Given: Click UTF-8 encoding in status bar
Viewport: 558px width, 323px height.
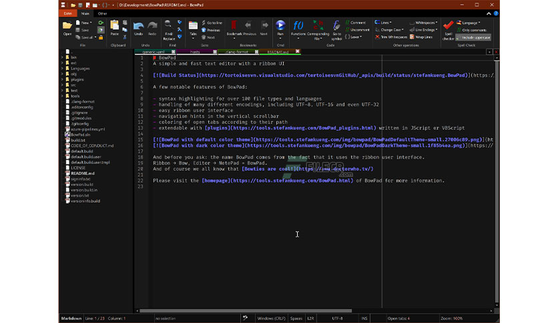Looking at the screenshot, I should [337, 318].
